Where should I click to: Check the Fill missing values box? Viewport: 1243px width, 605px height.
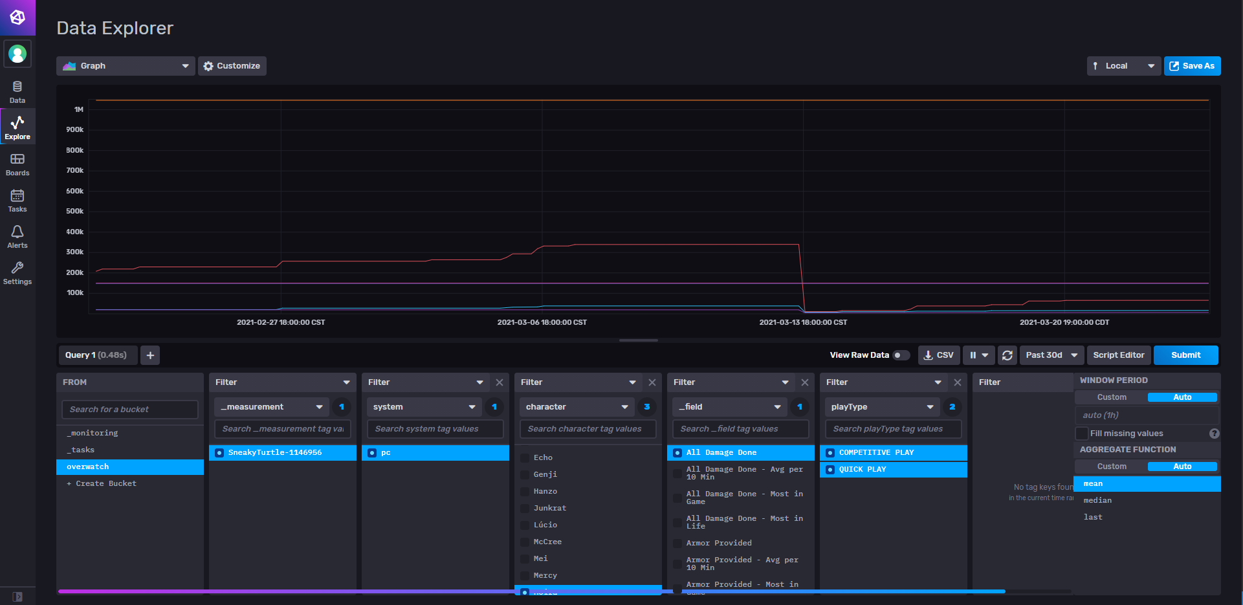coord(1081,434)
